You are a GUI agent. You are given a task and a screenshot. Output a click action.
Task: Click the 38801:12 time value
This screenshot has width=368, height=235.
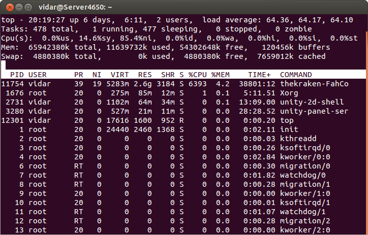[x=257, y=84]
